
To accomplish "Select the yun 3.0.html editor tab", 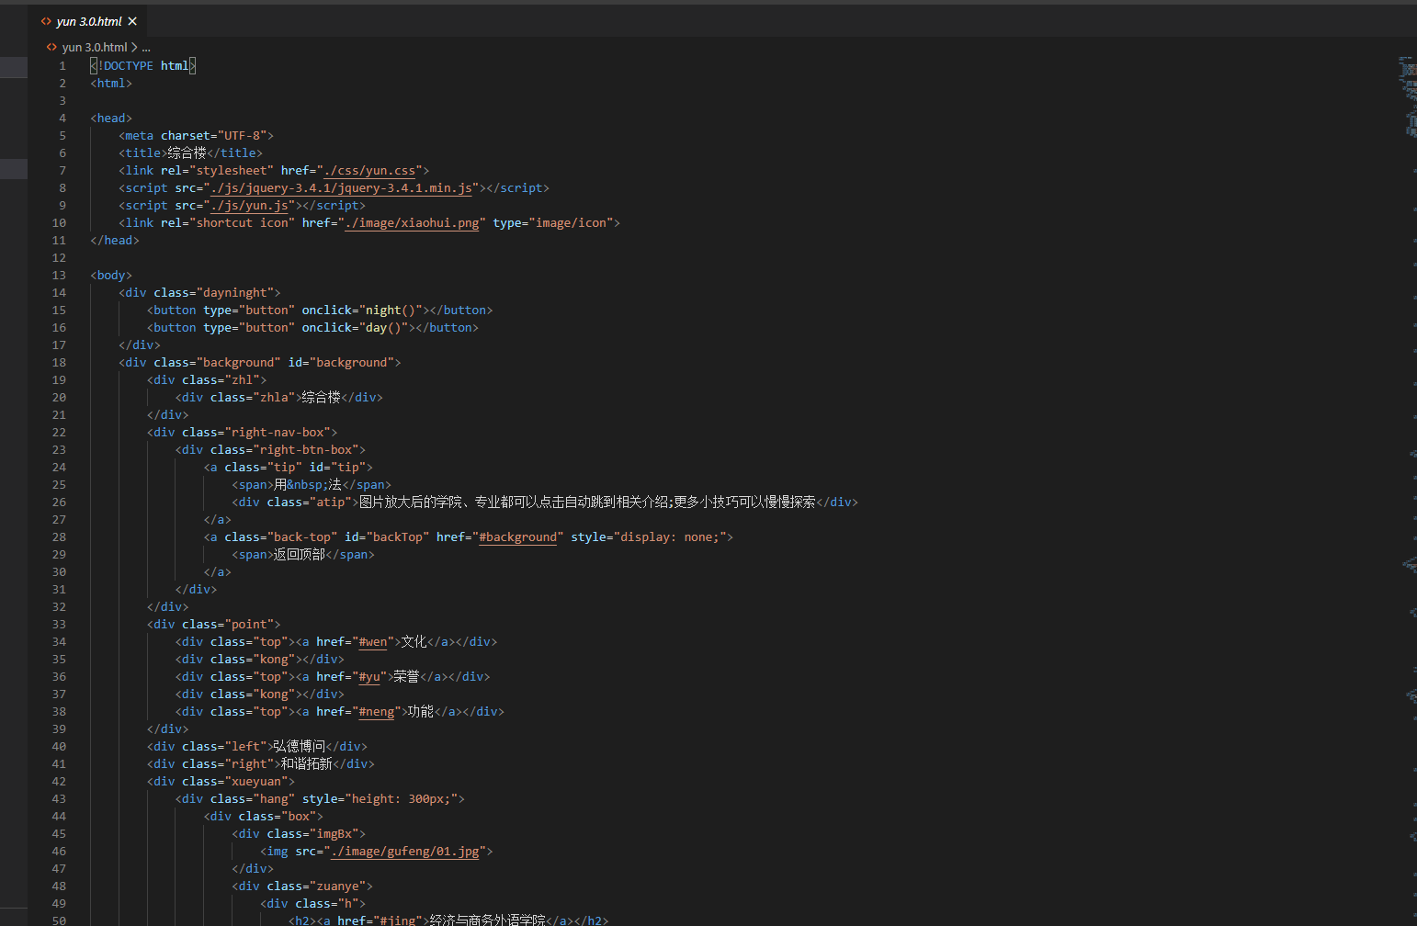I will (89, 21).
